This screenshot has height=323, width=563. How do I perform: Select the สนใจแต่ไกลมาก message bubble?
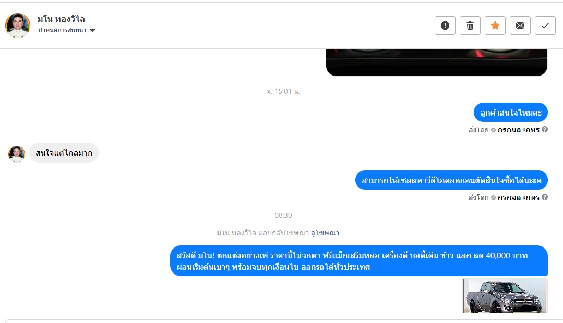tap(64, 153)
